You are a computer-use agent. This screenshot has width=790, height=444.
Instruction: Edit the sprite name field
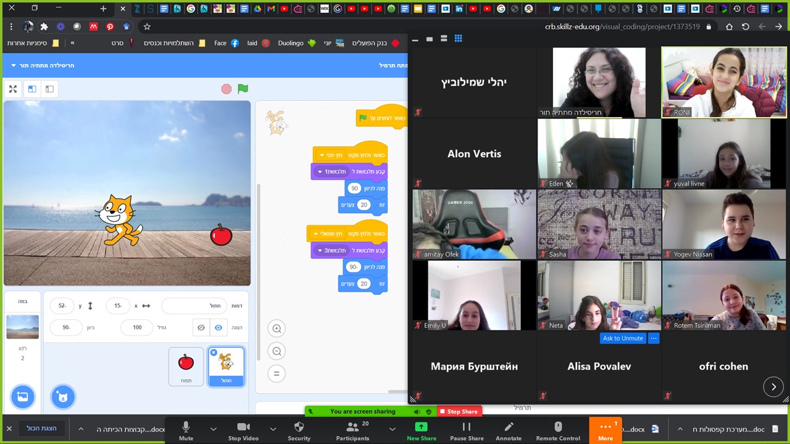point(194,305)
